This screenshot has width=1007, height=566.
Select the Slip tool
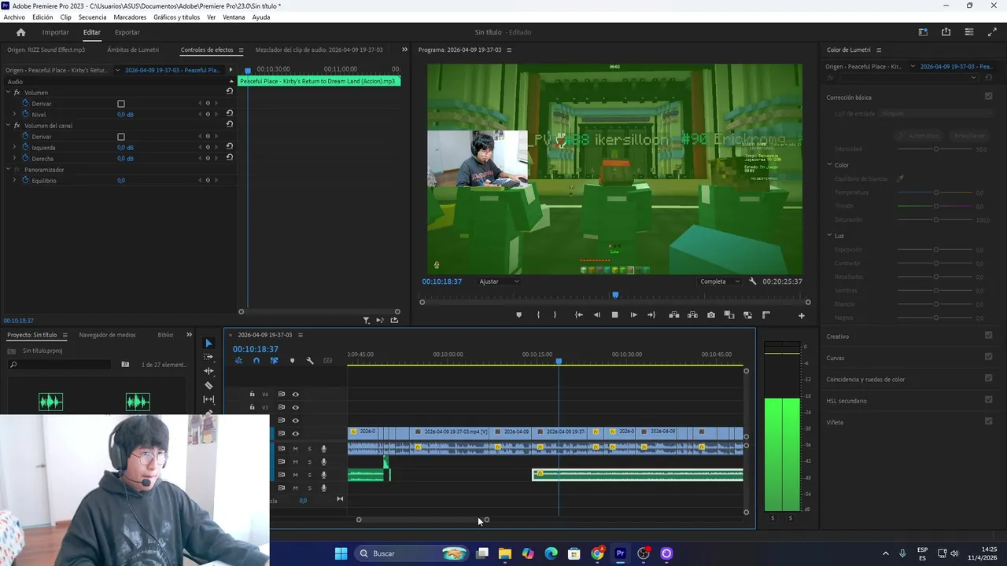click(x=208, y=399)
